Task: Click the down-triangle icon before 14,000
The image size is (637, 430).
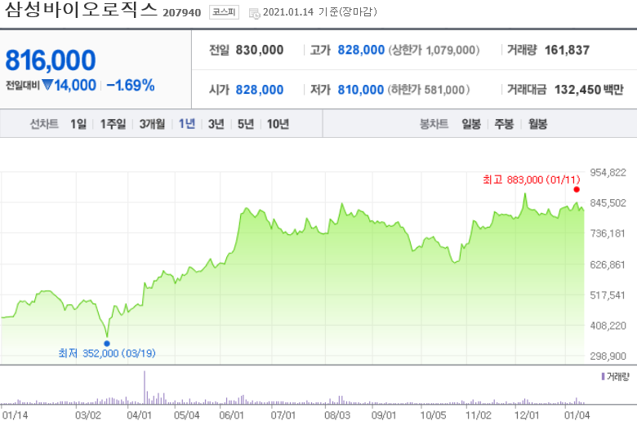Action: (47, 85)
